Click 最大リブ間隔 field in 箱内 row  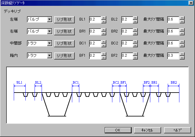tap(173, 56)
